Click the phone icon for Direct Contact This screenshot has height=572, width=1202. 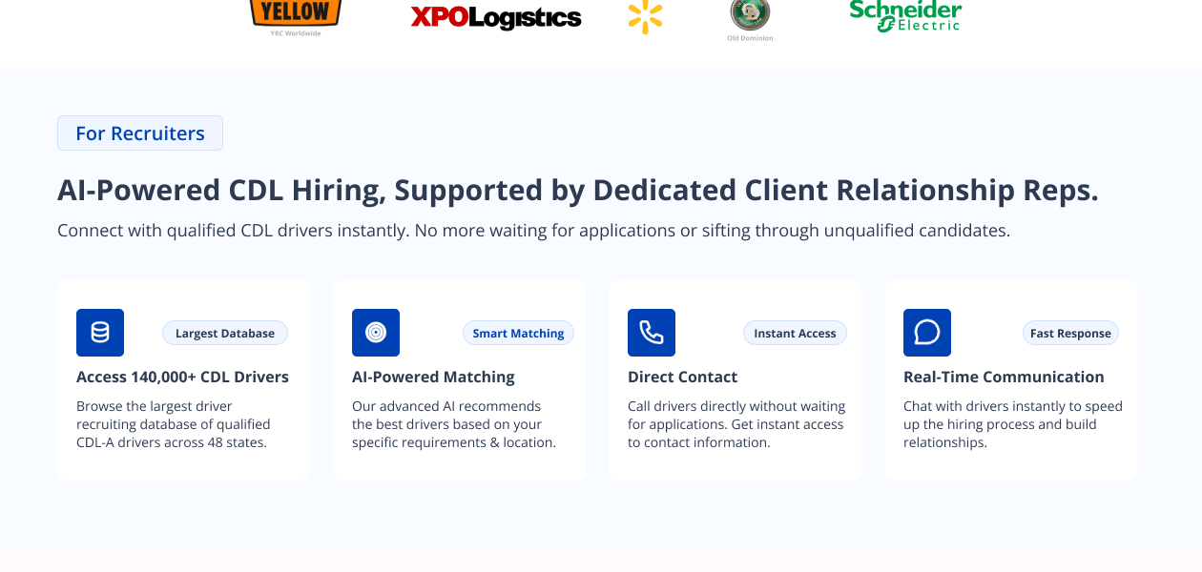pos(652,333)
